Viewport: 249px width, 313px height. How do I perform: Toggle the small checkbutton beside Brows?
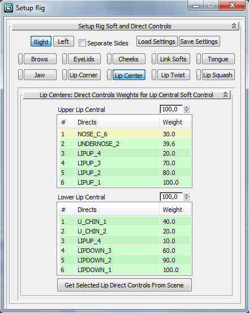[20, 59]
